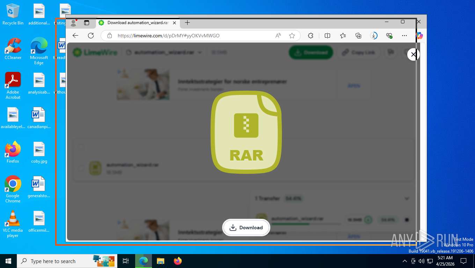Open the Windows notification center

pos(463,261)
